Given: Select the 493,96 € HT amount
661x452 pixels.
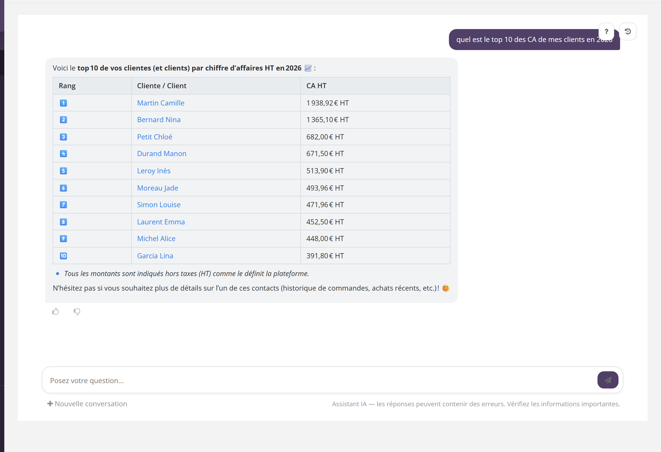Looking at the screenshot, I should 325,188.
